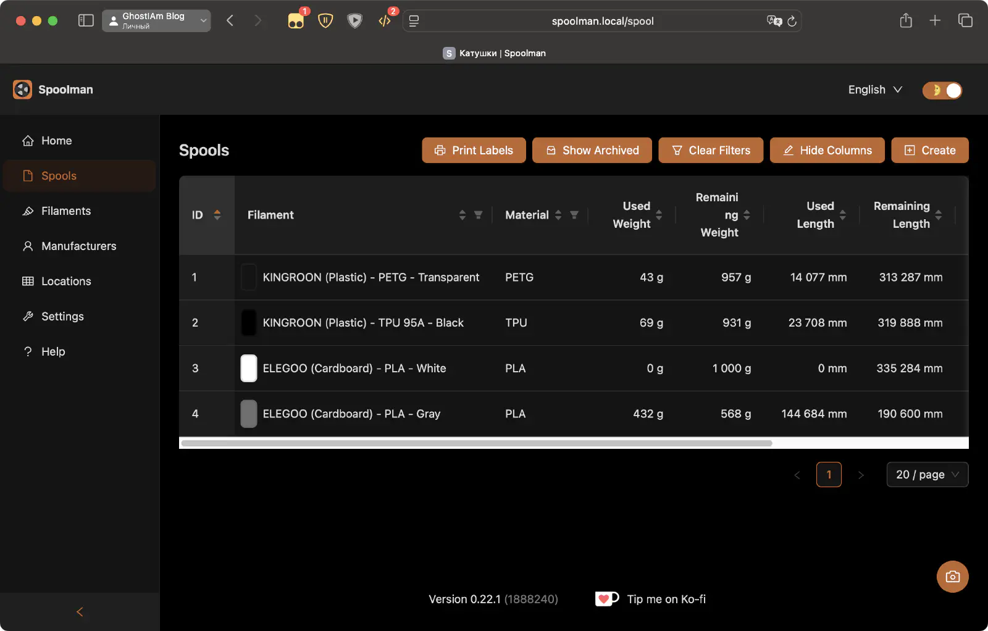Sort the table by ID column
This screenshot has width=988, height=631.
[x=217, y=215]
